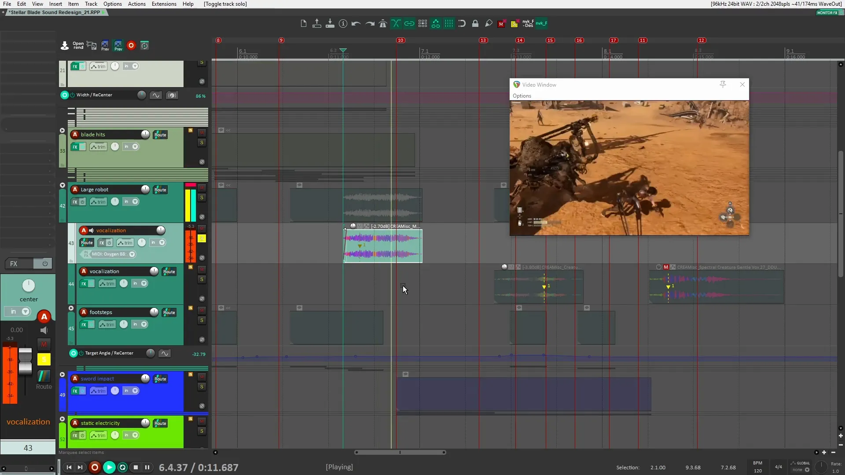
Task: Click the lock icon in the toolbar
Action: point(475,24)
